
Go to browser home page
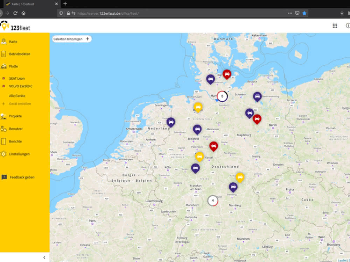(x=23, y=13)
